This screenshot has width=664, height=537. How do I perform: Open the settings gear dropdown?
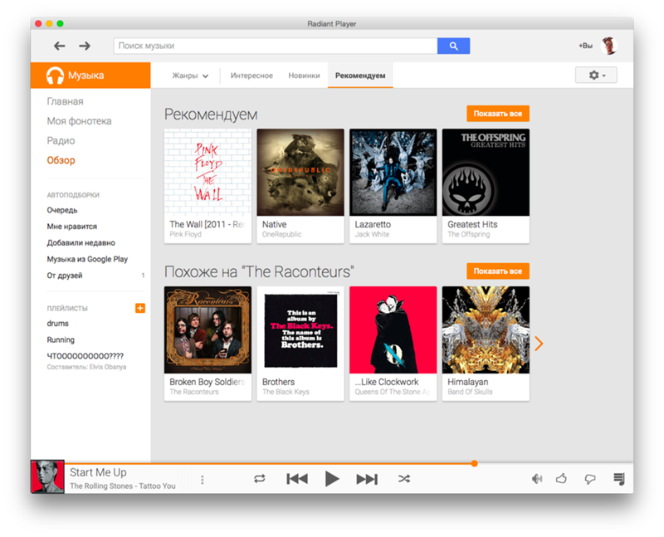pos(596,76)
